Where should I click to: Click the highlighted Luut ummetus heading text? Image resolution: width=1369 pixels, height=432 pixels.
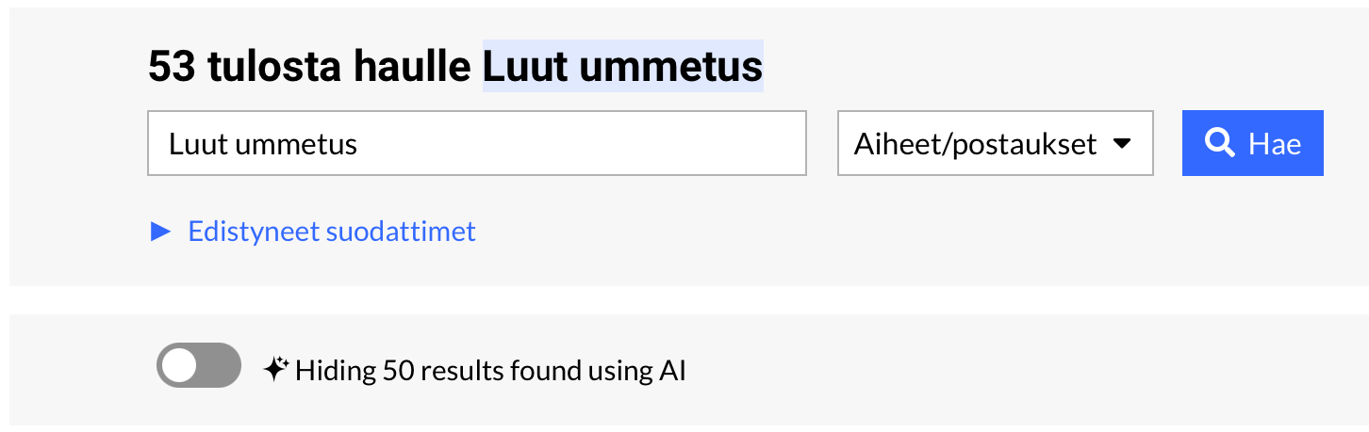tap(622, 67)
